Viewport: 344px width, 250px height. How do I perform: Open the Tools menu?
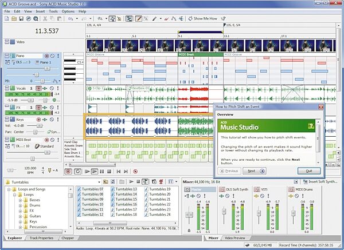(x=53, y=11)
